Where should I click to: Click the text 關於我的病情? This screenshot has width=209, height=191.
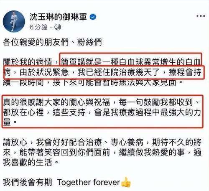click(28, 62)
